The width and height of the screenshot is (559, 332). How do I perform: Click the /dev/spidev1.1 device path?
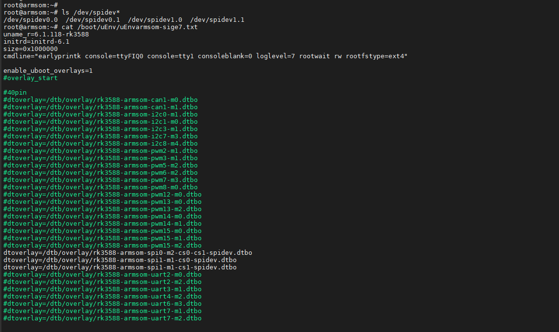coord(217,20)
